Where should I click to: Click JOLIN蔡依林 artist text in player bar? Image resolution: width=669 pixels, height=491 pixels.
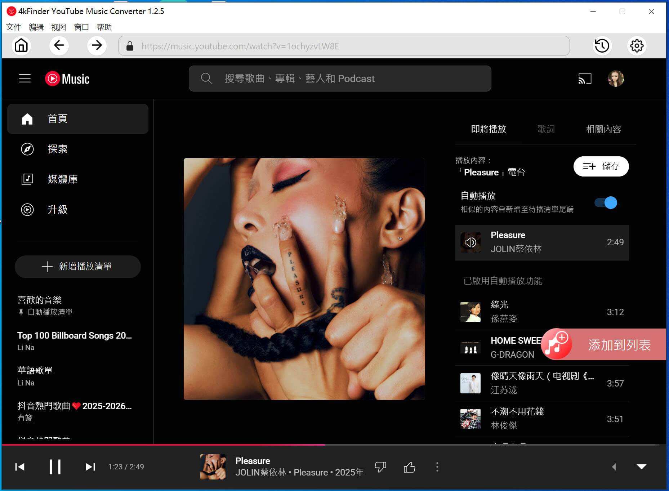pos(261,473)
